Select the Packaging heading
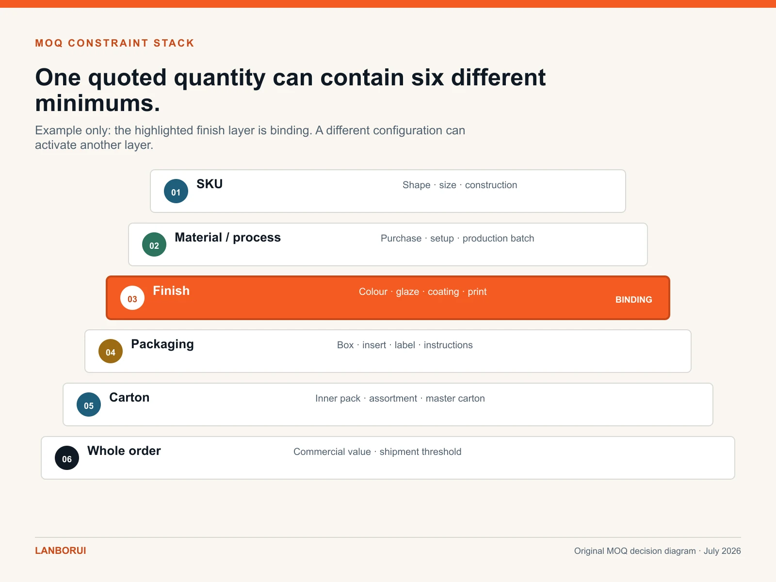 pos(162,345)
